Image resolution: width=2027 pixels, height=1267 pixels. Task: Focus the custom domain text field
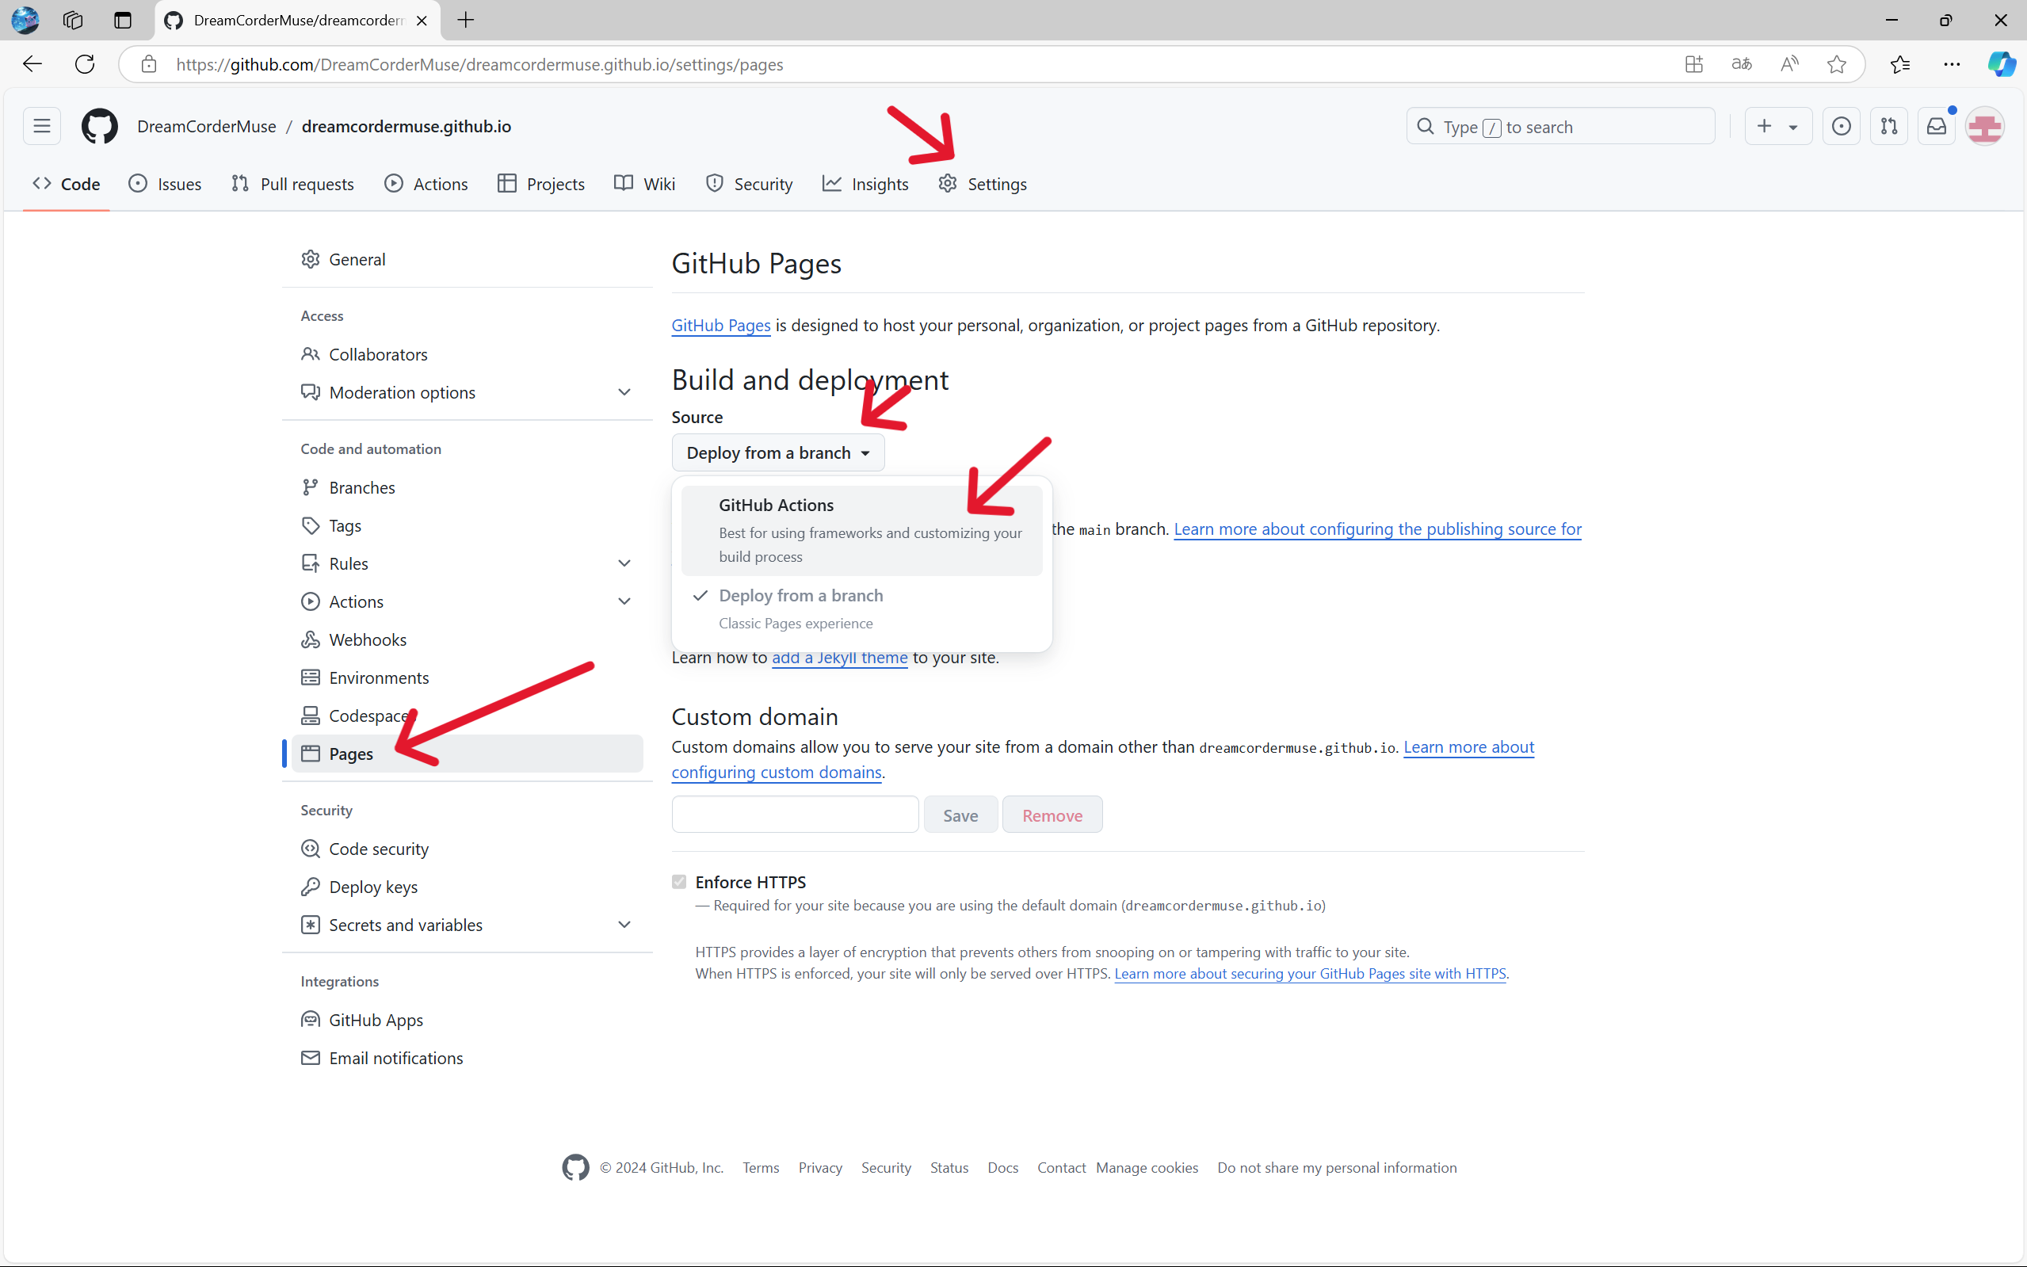794,815
